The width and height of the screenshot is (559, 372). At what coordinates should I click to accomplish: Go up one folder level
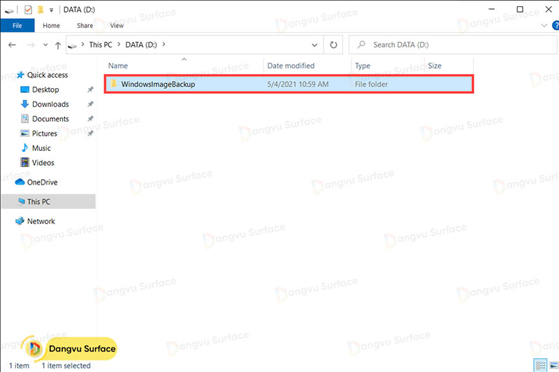[58, 45]
